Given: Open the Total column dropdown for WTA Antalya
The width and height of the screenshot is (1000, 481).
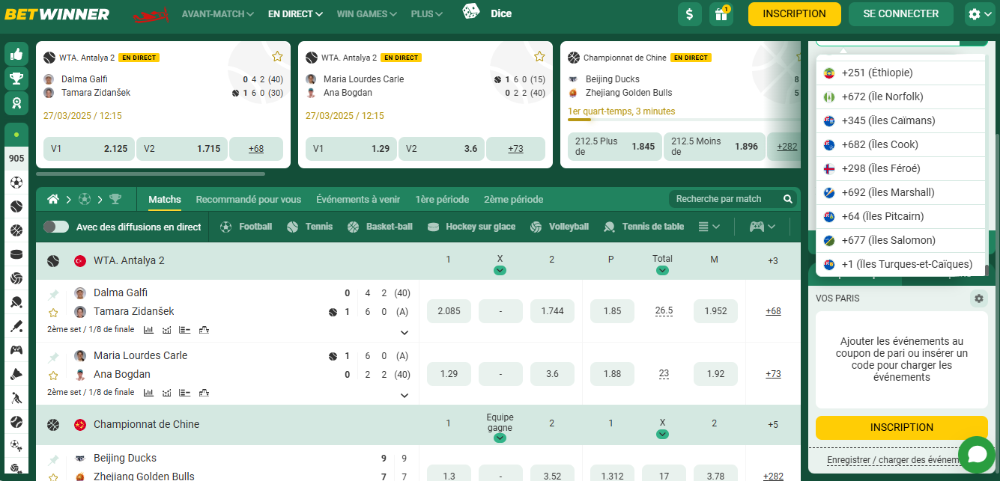Looking at the screenshot, I should 662,270.
